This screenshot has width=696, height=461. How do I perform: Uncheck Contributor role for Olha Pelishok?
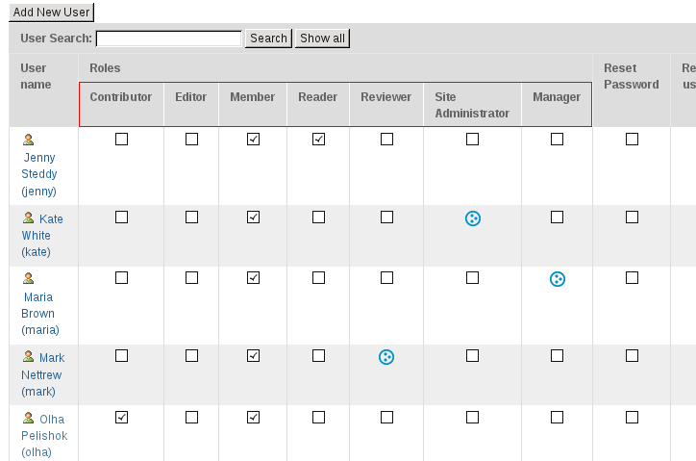pyautogui.click(x=122, y=418)
